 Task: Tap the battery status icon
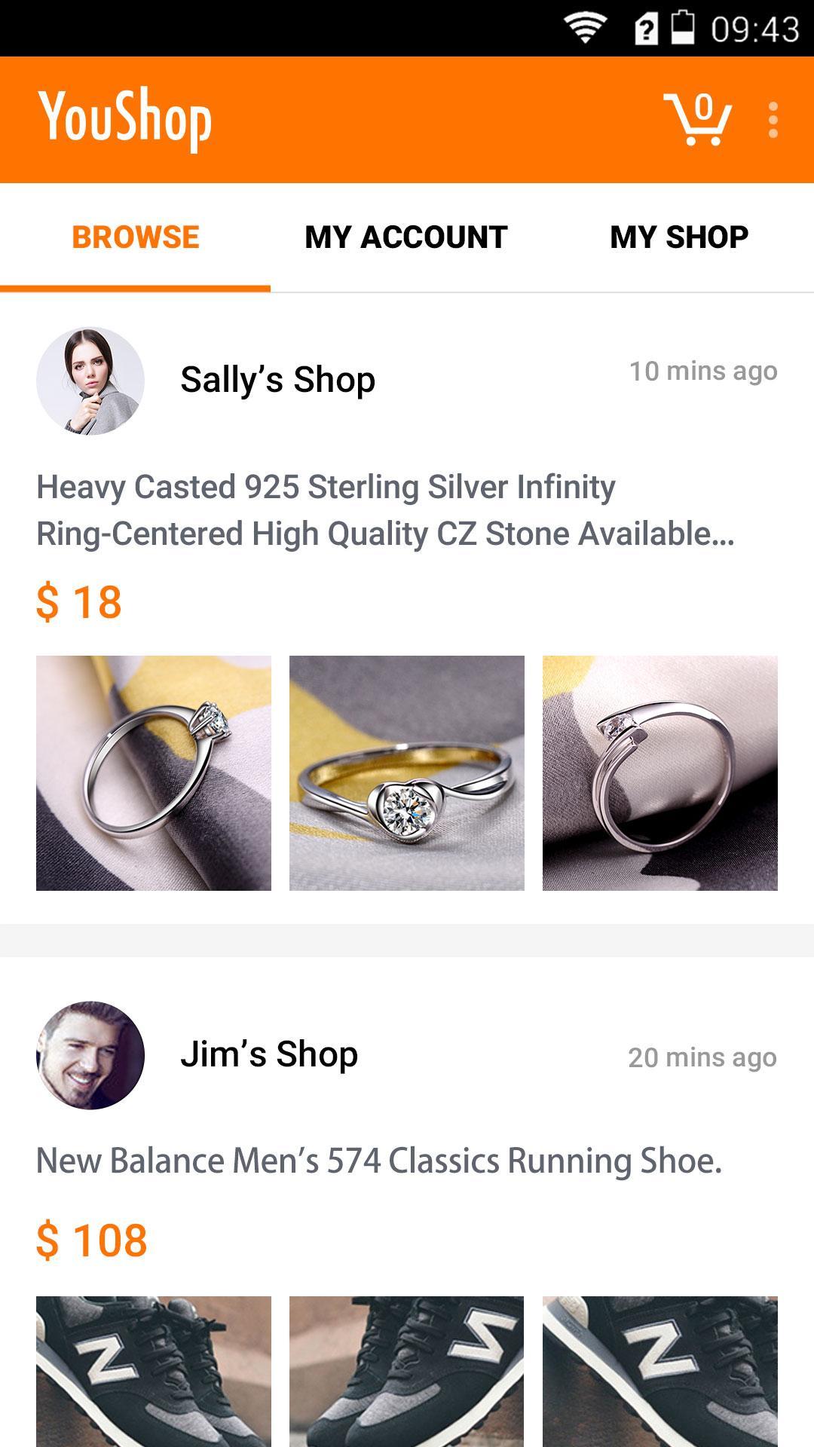point(682,29)
